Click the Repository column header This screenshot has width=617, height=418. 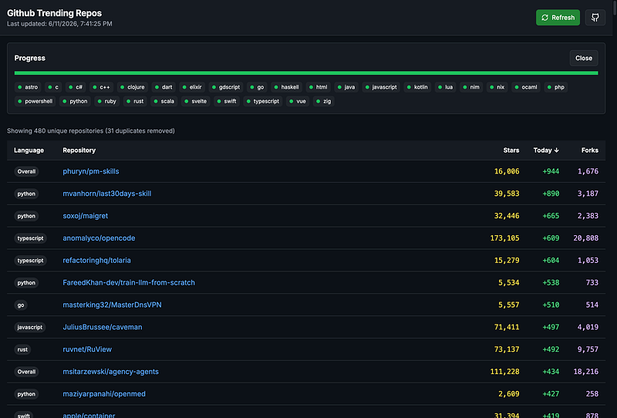[x=79, y=150]
